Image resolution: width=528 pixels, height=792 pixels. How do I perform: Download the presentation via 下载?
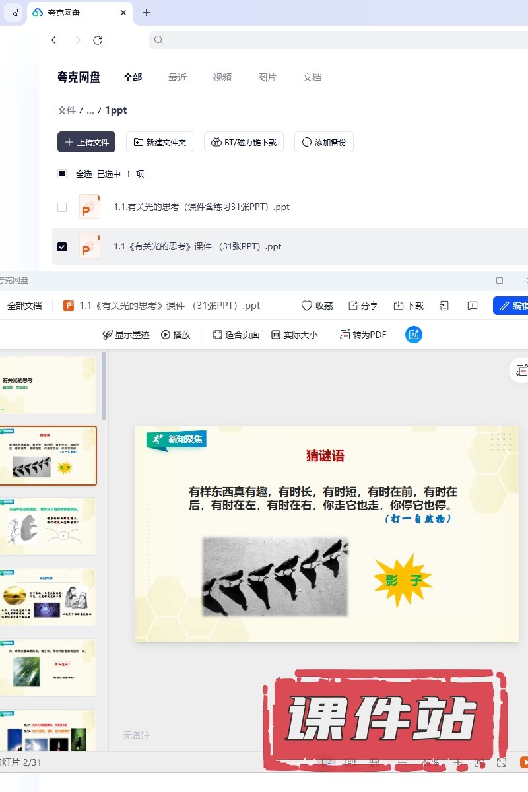coord(399,306)
